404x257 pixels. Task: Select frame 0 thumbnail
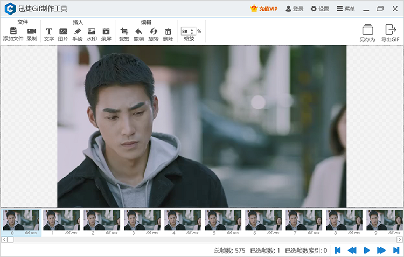click(x=21, y=220)
